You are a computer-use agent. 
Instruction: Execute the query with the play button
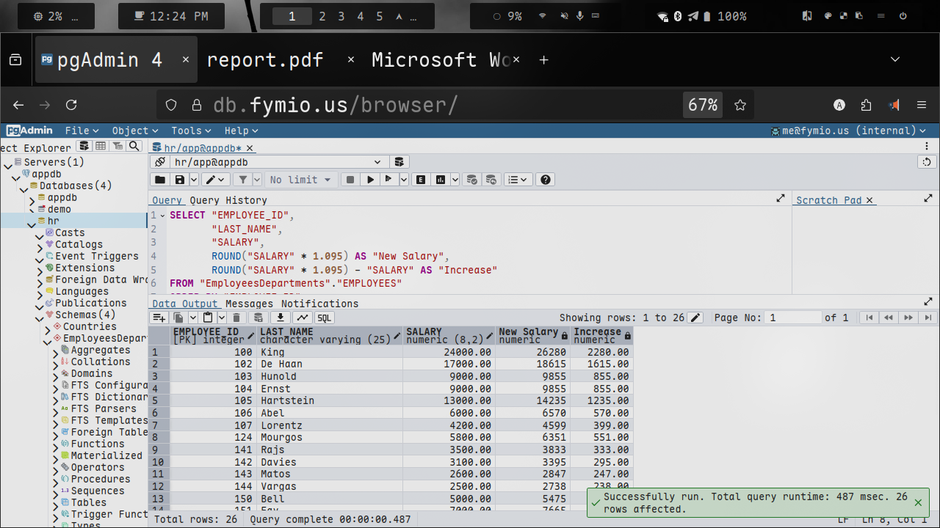click(x=370, y=180)
